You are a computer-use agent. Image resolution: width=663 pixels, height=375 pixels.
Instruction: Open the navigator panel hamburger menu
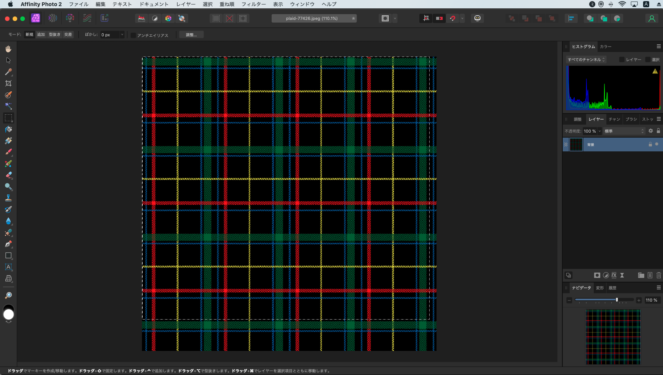click(x=659, y=287)
